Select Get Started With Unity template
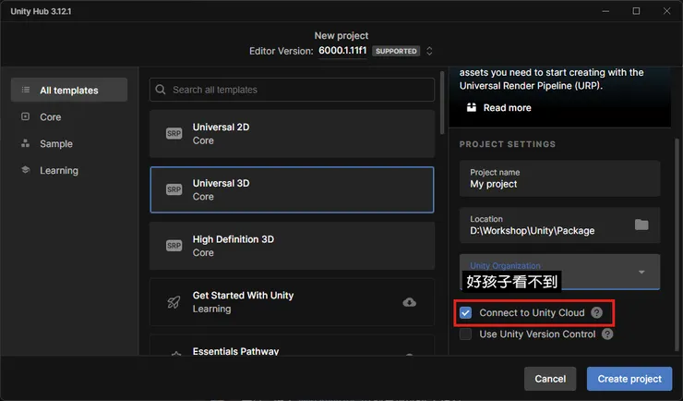Image resolution: width=683 pixels, height=401 pixels. pyautogui.click(x=292, y=302)
